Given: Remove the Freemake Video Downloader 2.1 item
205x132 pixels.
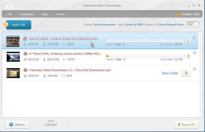Looking at the screenshot, I should coord(194,69).
